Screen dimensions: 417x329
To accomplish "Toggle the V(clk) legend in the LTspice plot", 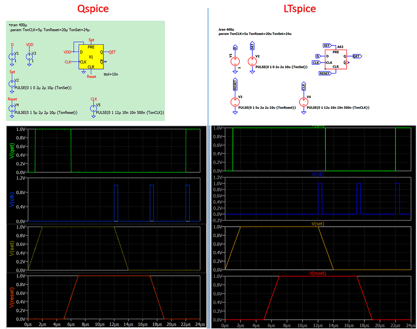I will pyautogui.click(x=317, y=175).
